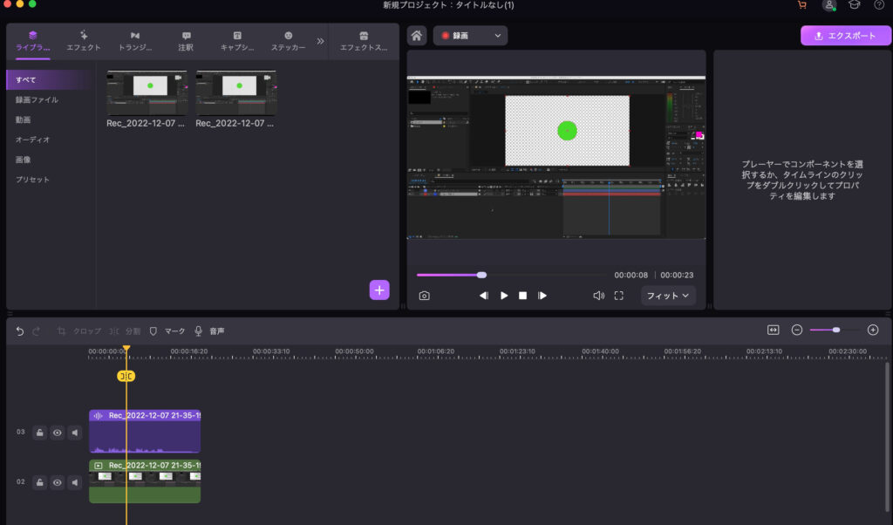Open the shopping cart icon

[x=801, y=5]
